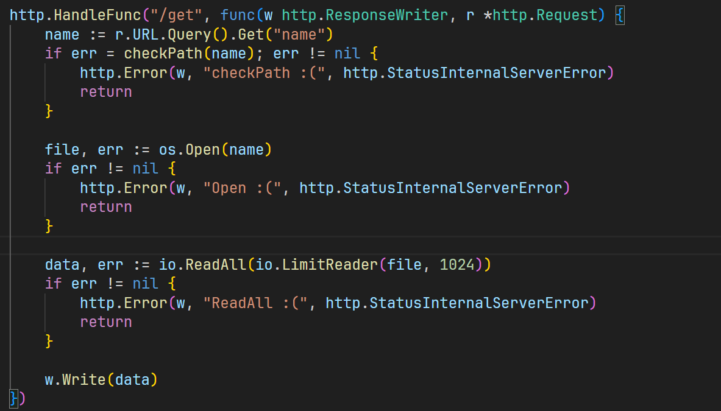Image resolution: width=721 pixels, height=411 pixels.
Task: Click the opening brace ending line one
Action: pos(620,15)
